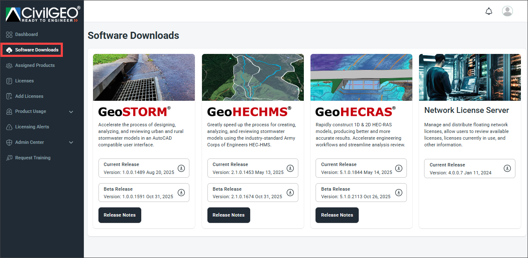Screen dimensions: 528x258
Task: Click the CivilGEO logo
Action: pos(41,13)
